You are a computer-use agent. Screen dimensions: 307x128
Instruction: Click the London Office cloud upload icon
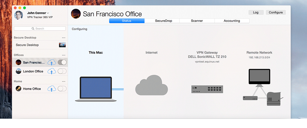click(x=52, y=71)
